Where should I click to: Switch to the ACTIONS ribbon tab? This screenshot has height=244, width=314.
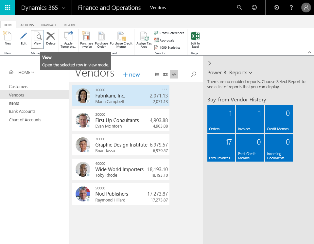27,25
